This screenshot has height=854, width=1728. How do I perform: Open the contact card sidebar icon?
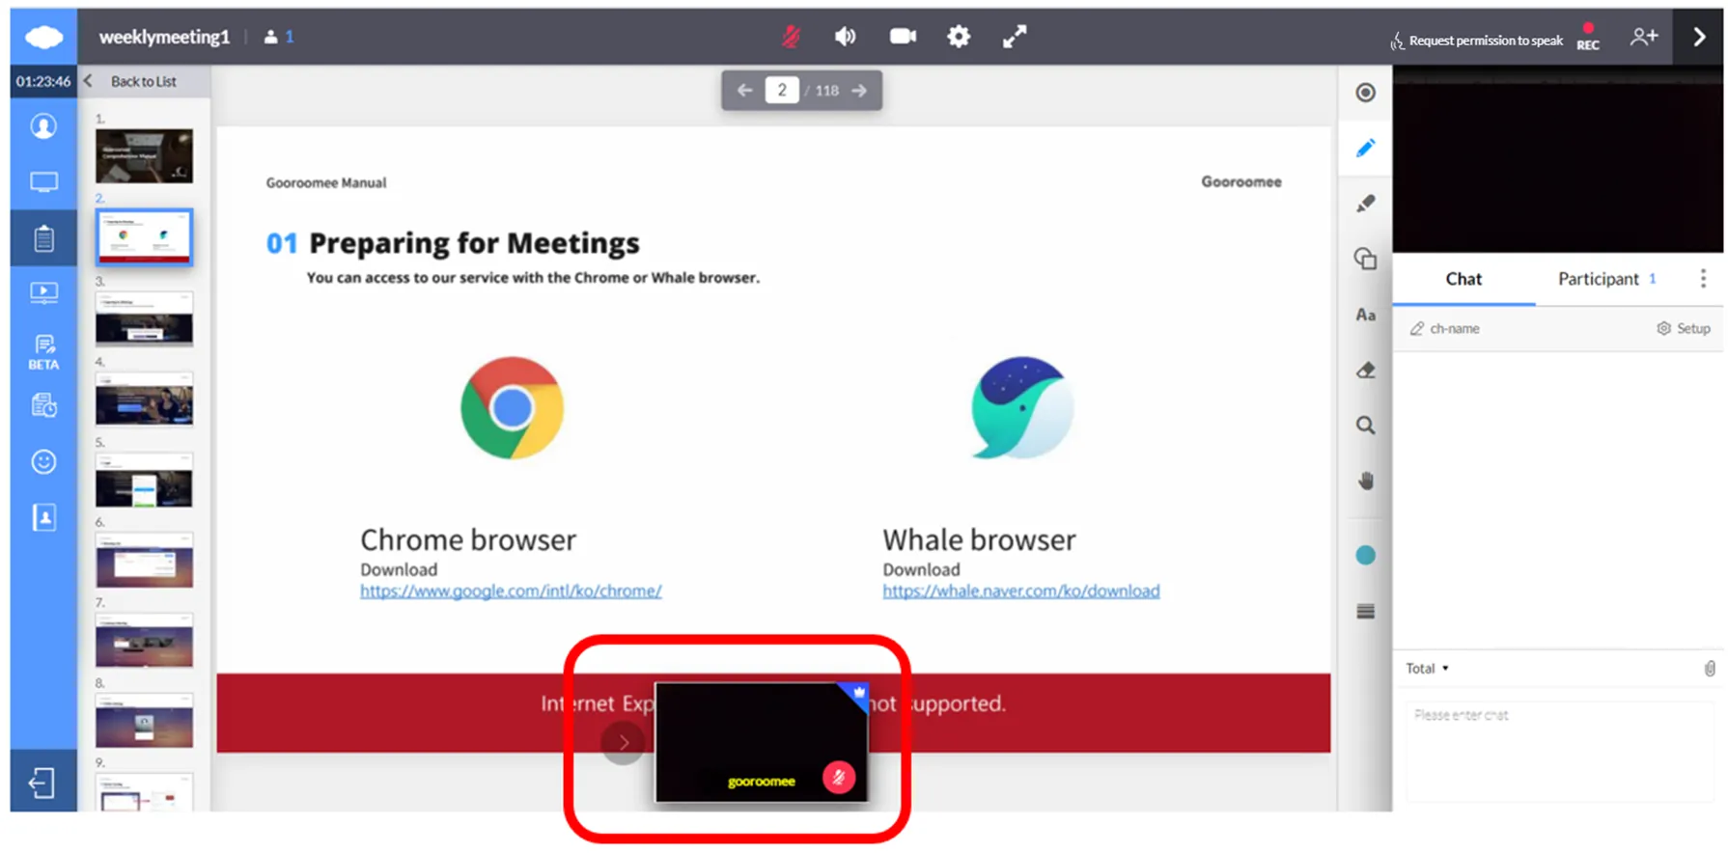[43, 517]
